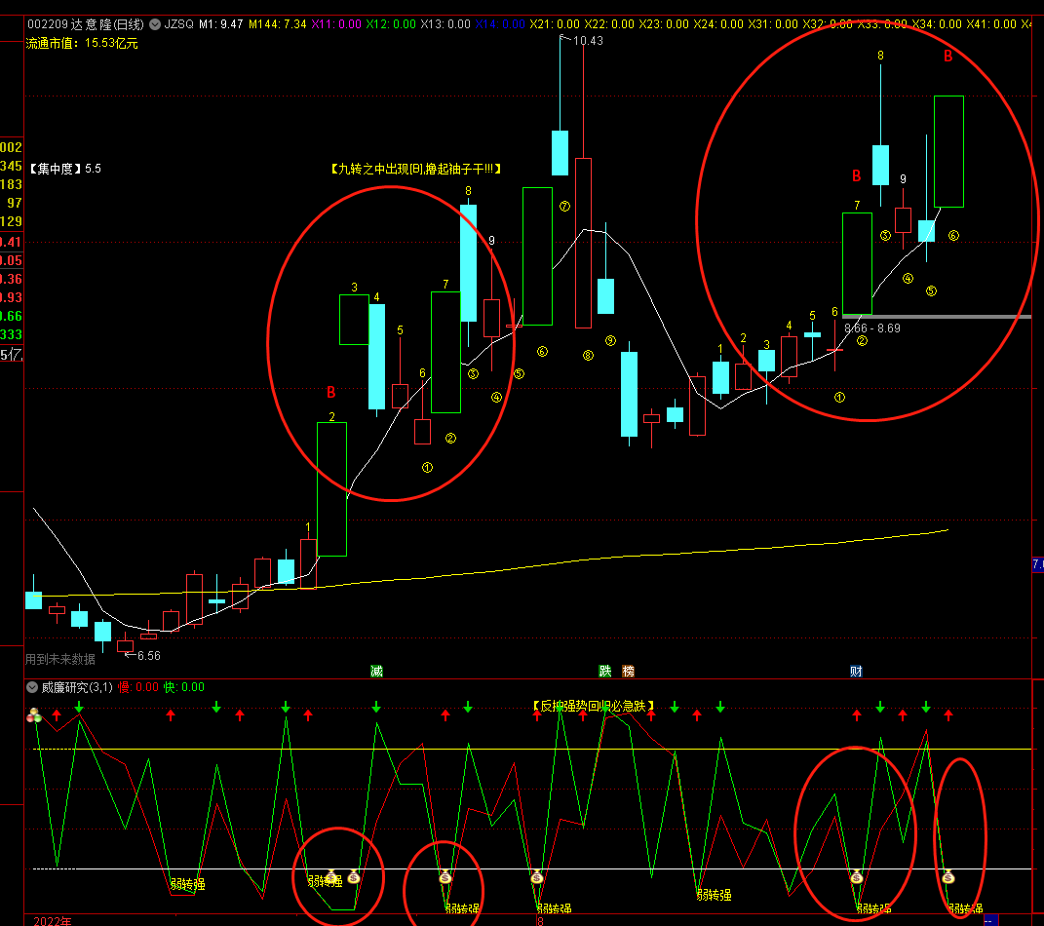Click the tall green candle numbered 2

[331, 489]
